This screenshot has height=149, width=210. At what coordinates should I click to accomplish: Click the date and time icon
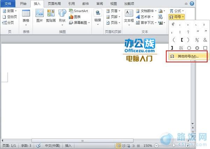[x=160, y=17]
